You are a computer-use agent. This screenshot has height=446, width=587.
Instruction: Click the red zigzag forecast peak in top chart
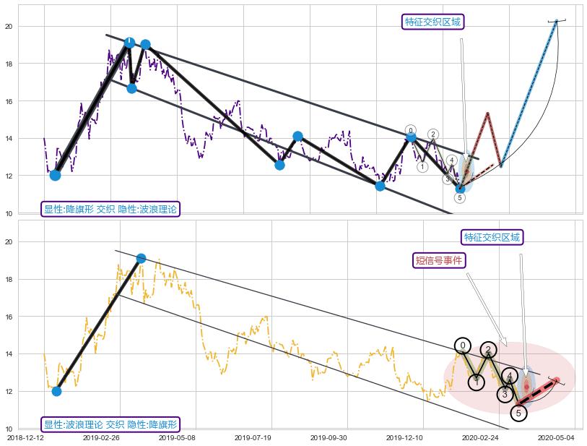coord(488,113)
